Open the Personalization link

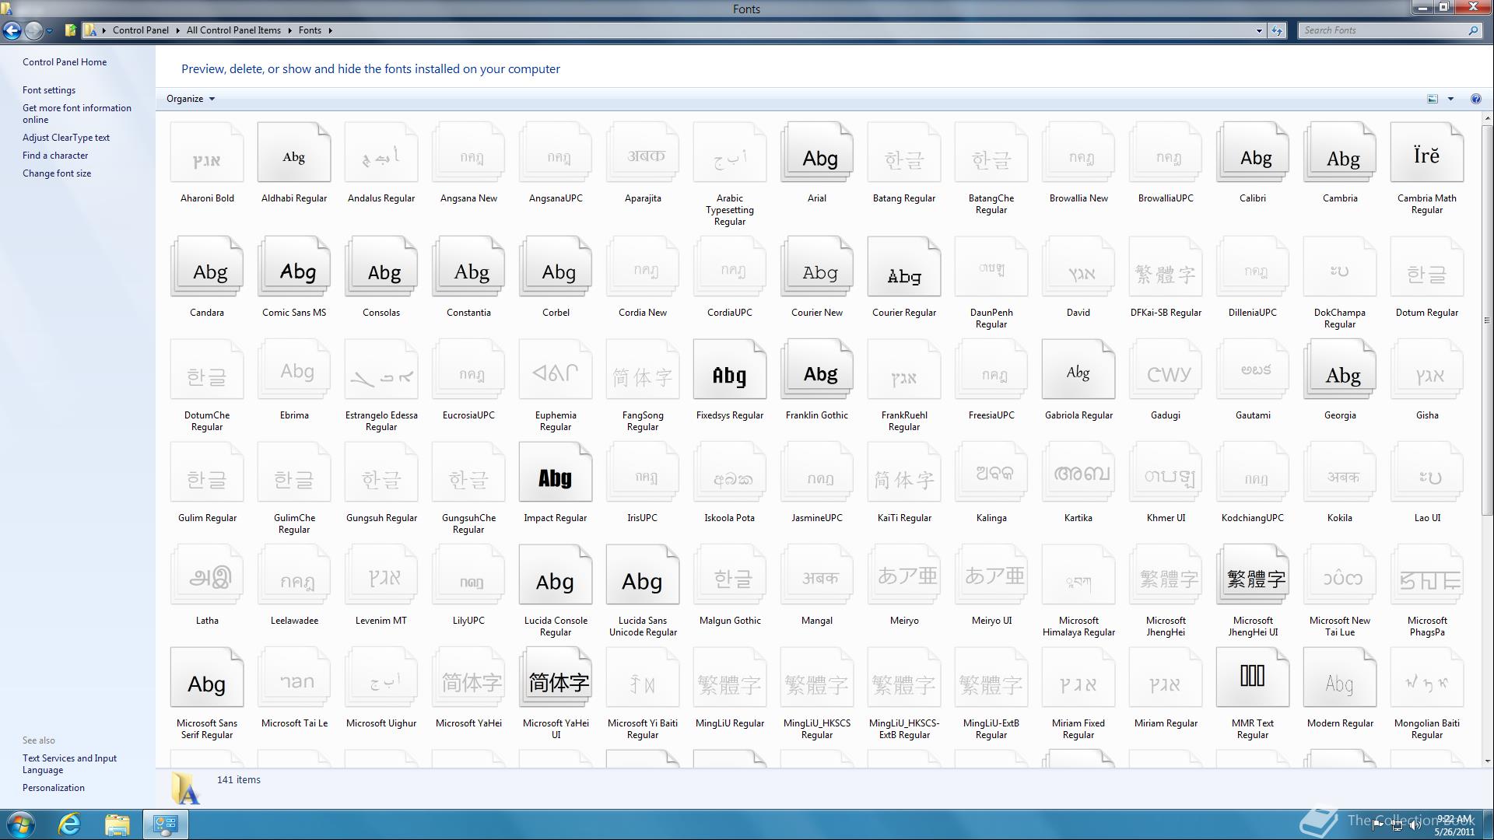pos(54,788)
